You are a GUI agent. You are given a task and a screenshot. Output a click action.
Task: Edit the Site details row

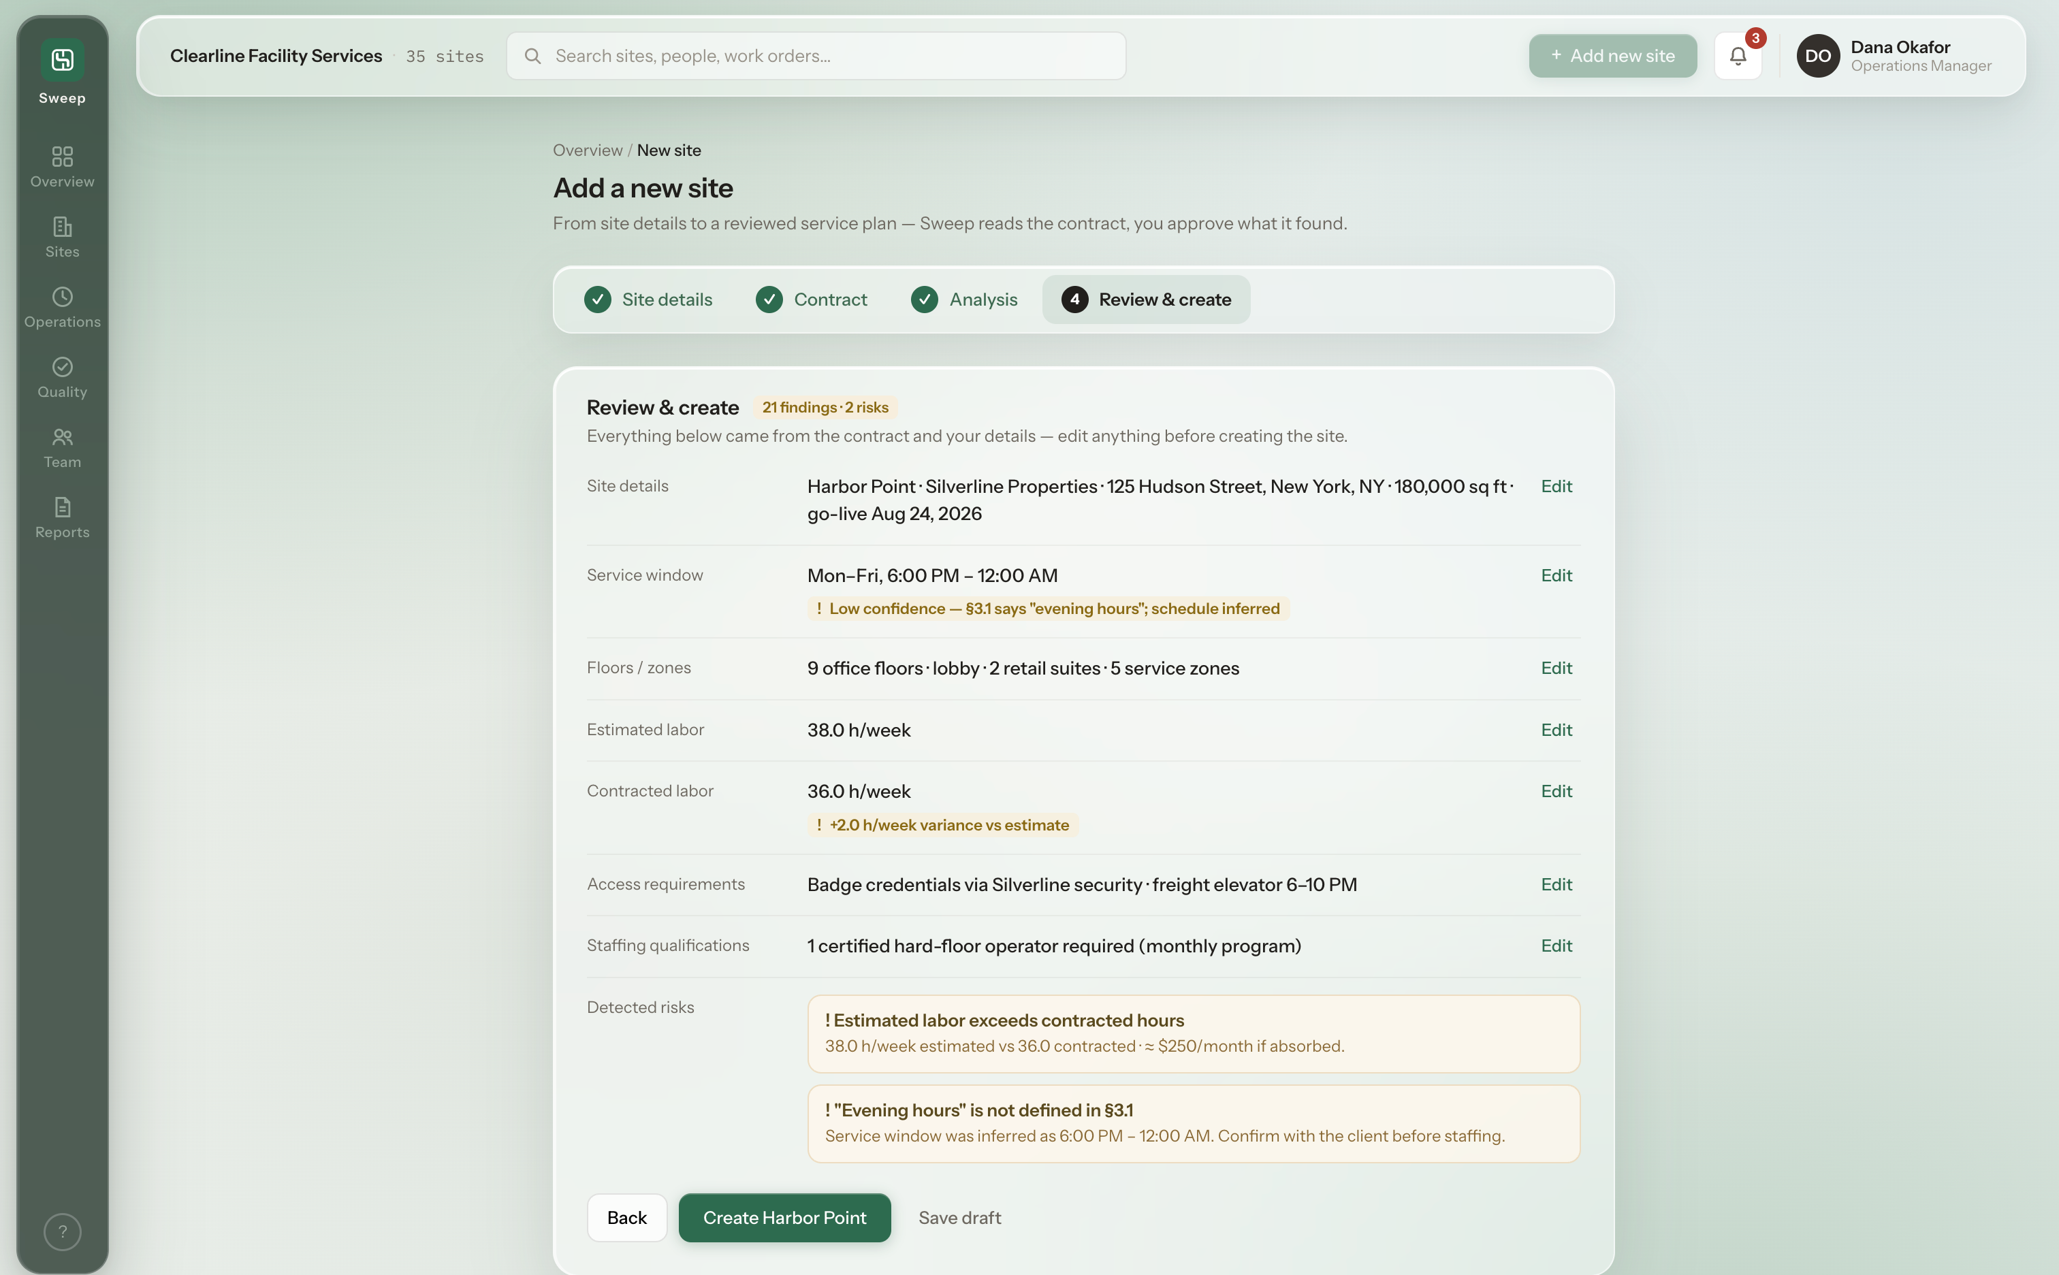(x=1557, y=486)
